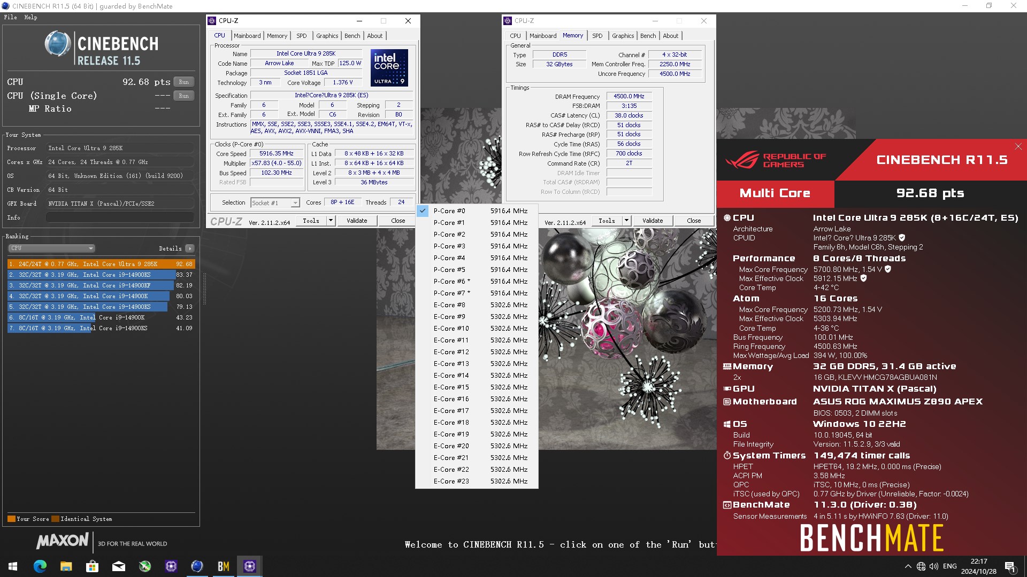1027x577 pixels.
Task: Click Validate in left CPU-Z window
Action: (x=357, y=221)
